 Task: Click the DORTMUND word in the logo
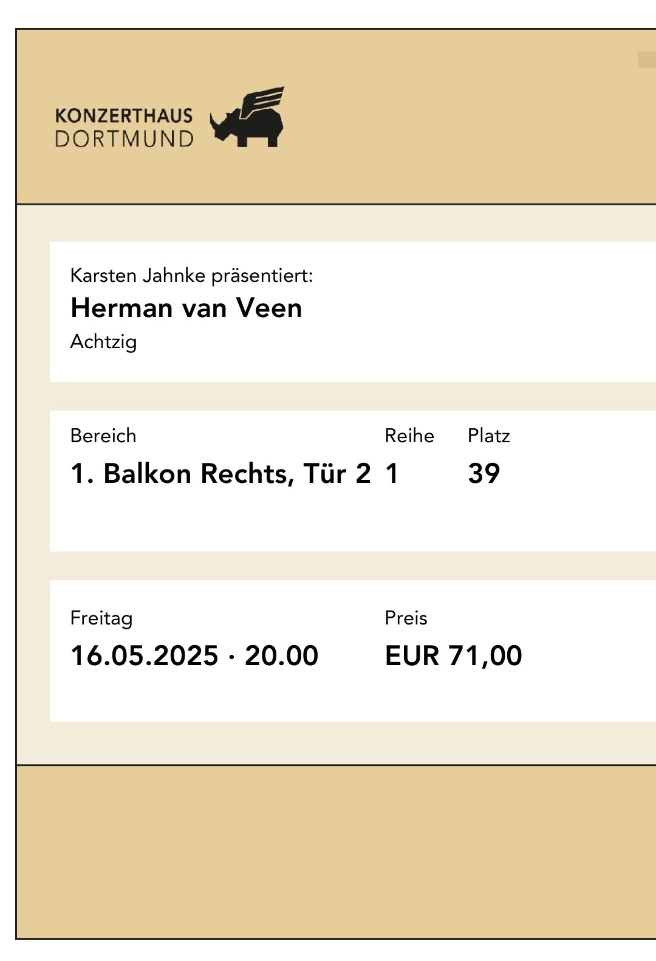(124, 139)
